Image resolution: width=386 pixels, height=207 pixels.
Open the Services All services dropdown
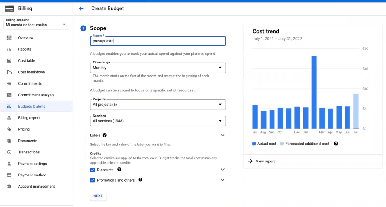click(x=158, y=121)
